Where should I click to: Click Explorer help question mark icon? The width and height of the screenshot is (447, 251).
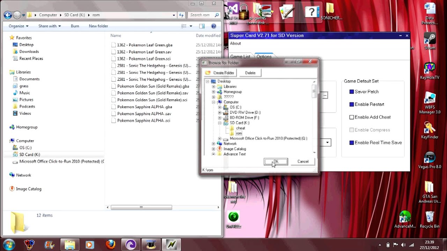[214, 26]
